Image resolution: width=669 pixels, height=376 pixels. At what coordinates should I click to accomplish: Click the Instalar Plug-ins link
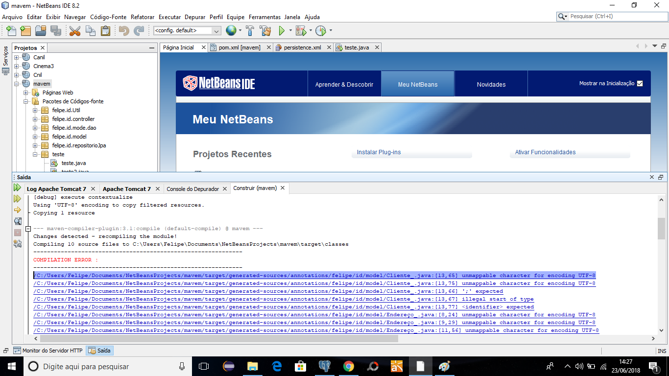(379, 152)
